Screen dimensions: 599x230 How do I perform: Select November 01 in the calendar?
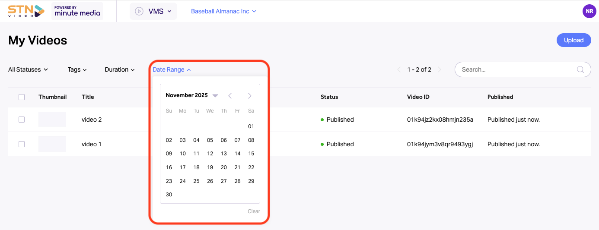tap(251, 126)
